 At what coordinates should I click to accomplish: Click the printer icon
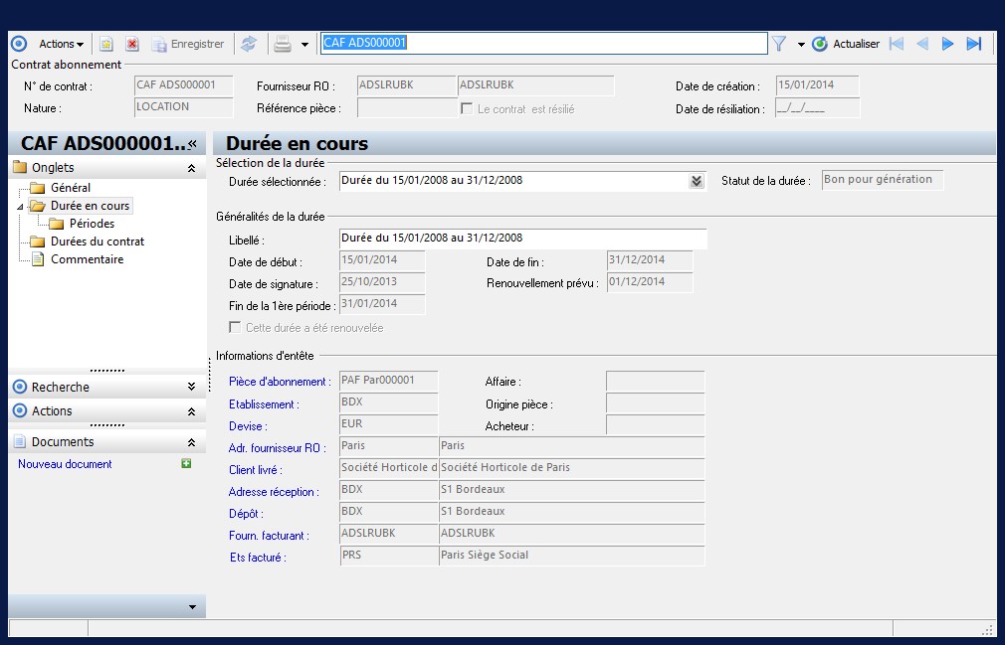pyautogui.click(x=283, y=44)
